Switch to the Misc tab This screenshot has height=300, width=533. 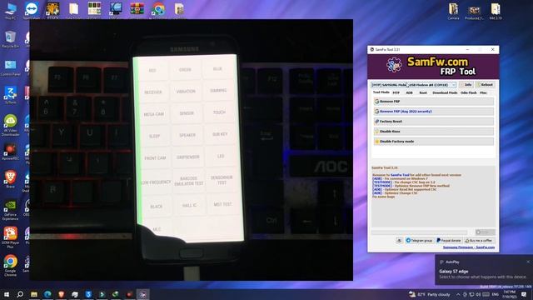483,92
